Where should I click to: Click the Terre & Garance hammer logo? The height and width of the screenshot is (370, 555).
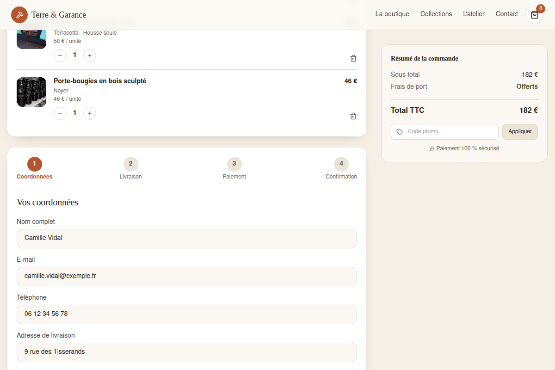(x=19, y=15)
